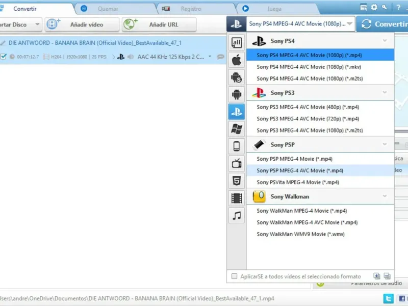Select Sony PS3 MPEG-4 AVC Movie (720p) (*.mp4)
This screenshot has height=306, width=408.
click(320, 119)
